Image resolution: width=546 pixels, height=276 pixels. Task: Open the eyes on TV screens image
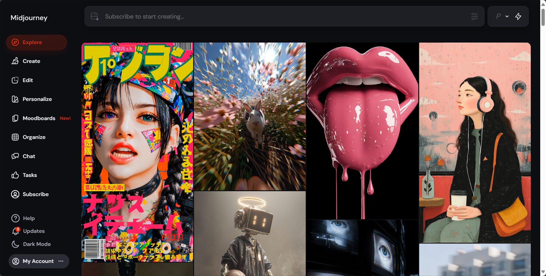pyautogui.click(x=362, y=248)
